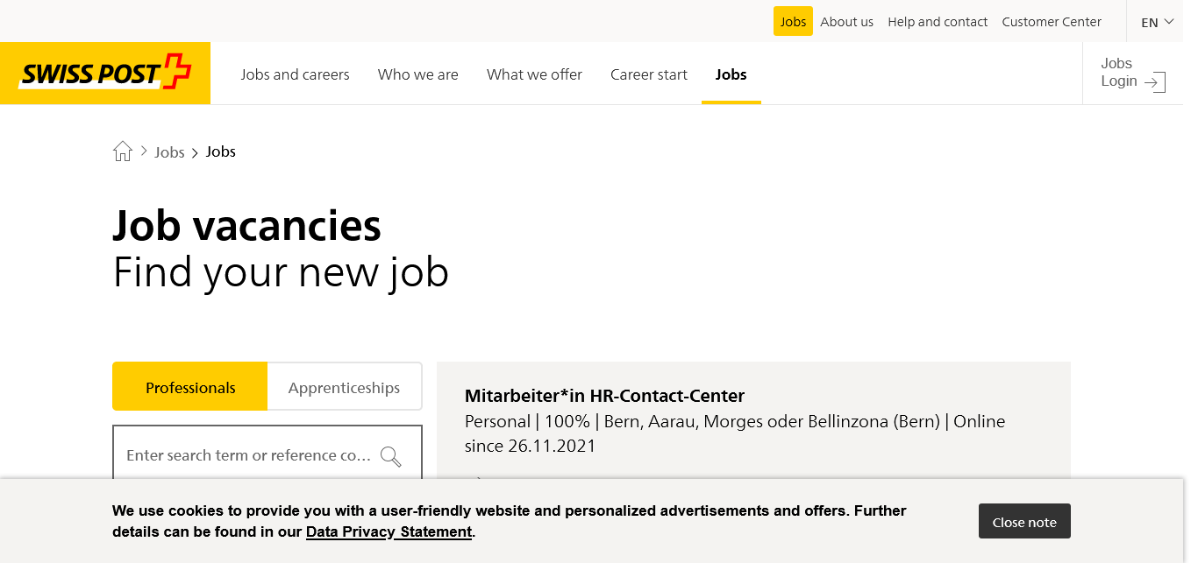The height and width of the screenshot is (563, 1198).
Task: Click the search magnifier icon
Action: (390, 456)
